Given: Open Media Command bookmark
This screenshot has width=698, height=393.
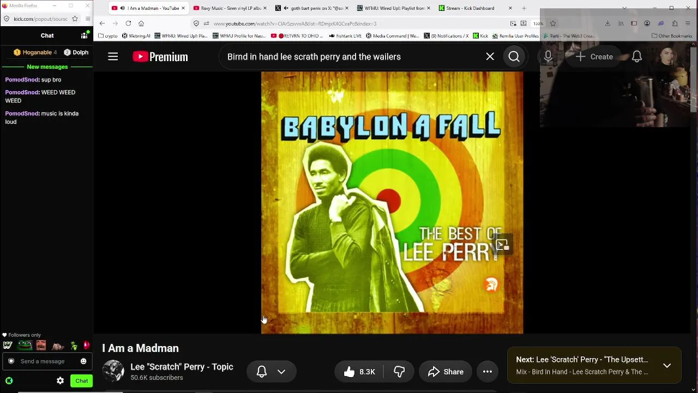Looking at the screenshot, I should (x=393, y=36).
